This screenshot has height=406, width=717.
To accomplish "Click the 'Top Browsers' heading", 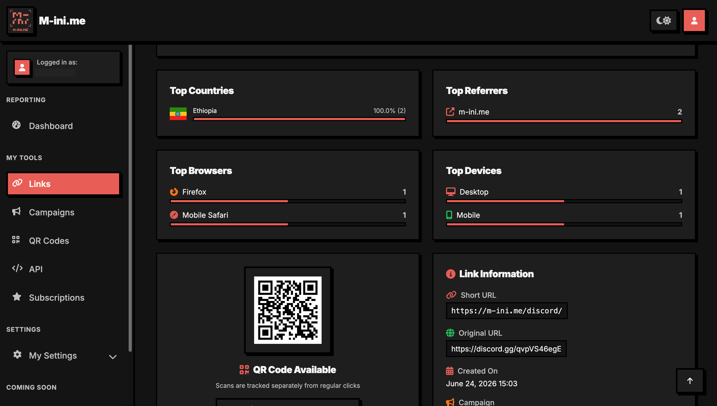I will point(201,171).
